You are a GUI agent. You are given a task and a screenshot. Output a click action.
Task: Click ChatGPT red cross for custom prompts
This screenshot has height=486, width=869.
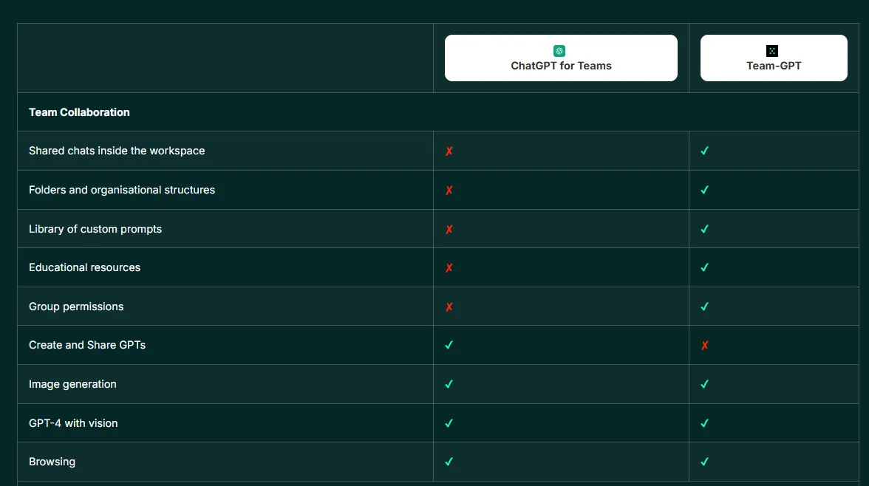point(449,229)
